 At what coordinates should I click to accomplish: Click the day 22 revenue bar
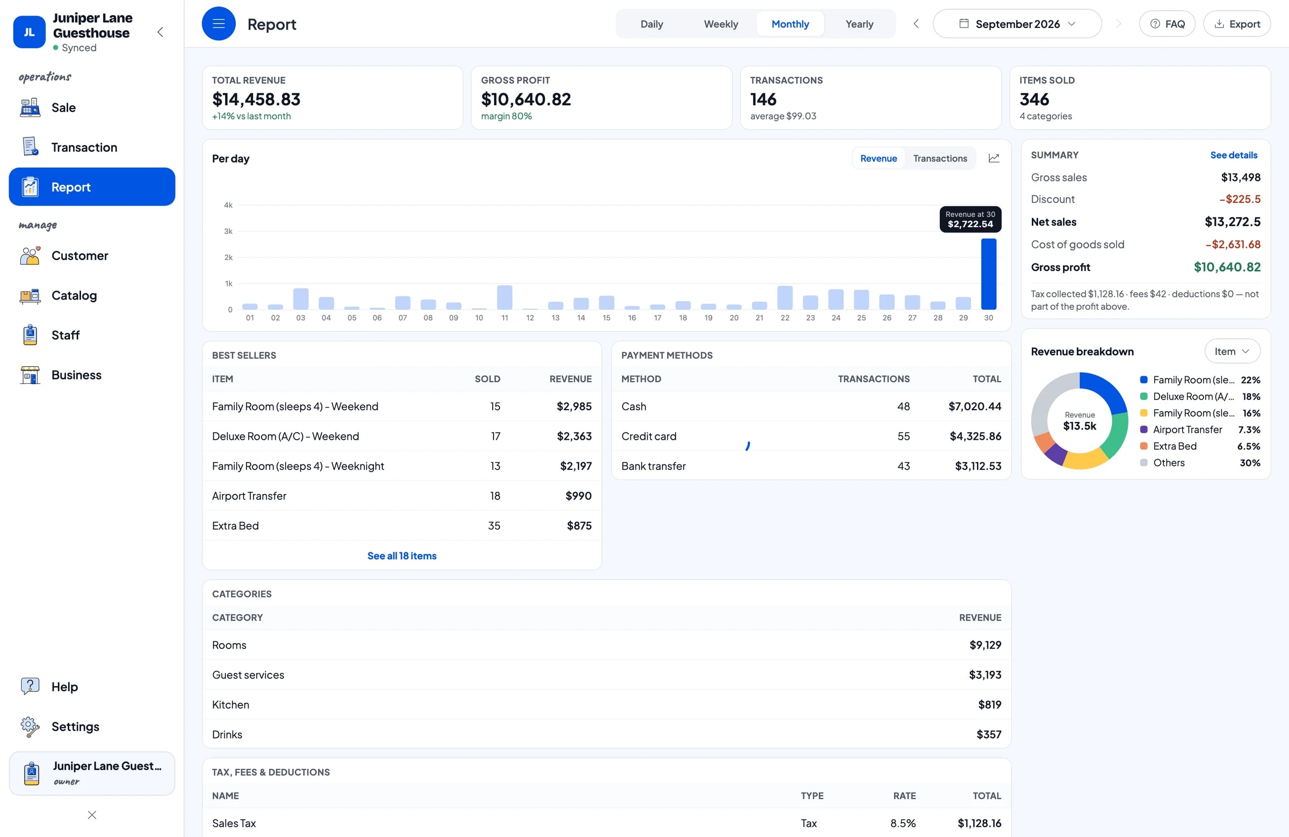coord(785,298)
